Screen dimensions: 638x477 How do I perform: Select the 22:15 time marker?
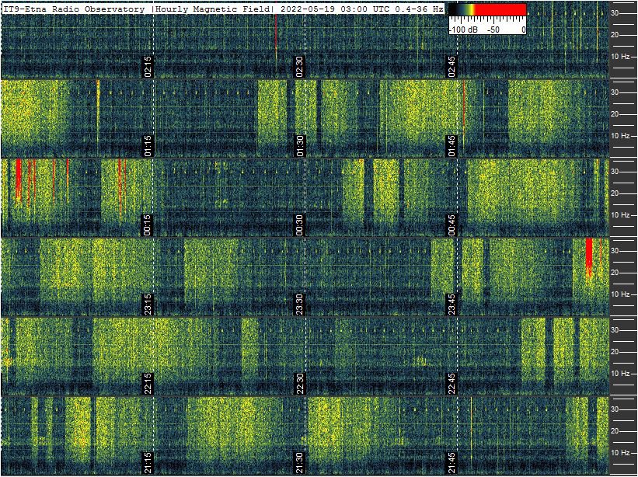(148, 383)
